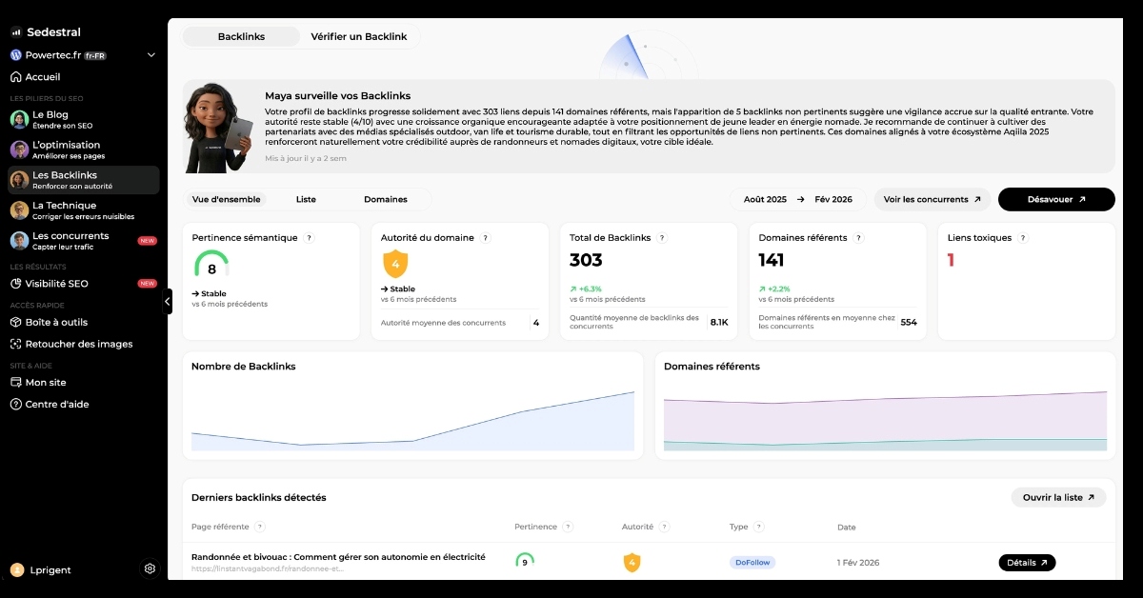The height and width of the screenshot is (598, 1143).
Task: Collapse the sidebar with the chevron
Action: tap(168, 301)
